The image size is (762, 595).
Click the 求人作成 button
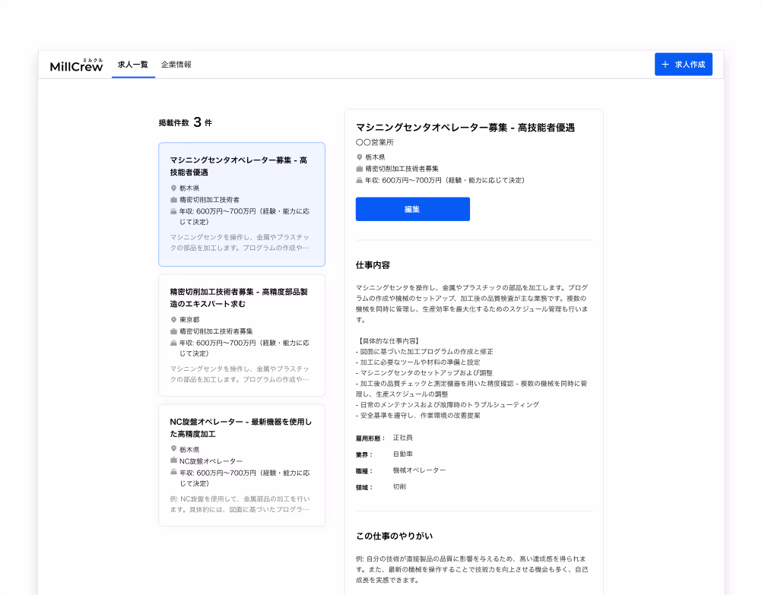[683, 64]
